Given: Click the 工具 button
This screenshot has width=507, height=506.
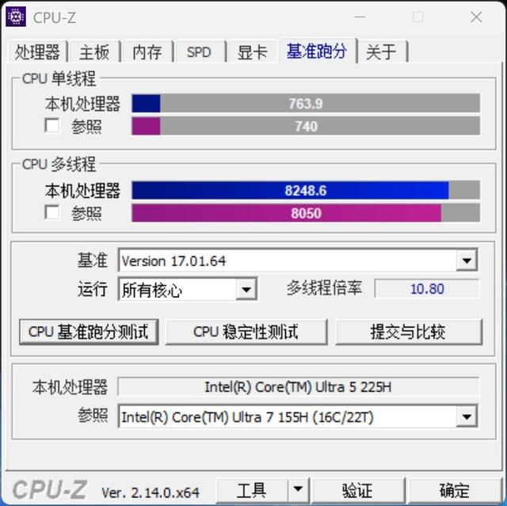Looking at the screenshot, I should (252, 489).
